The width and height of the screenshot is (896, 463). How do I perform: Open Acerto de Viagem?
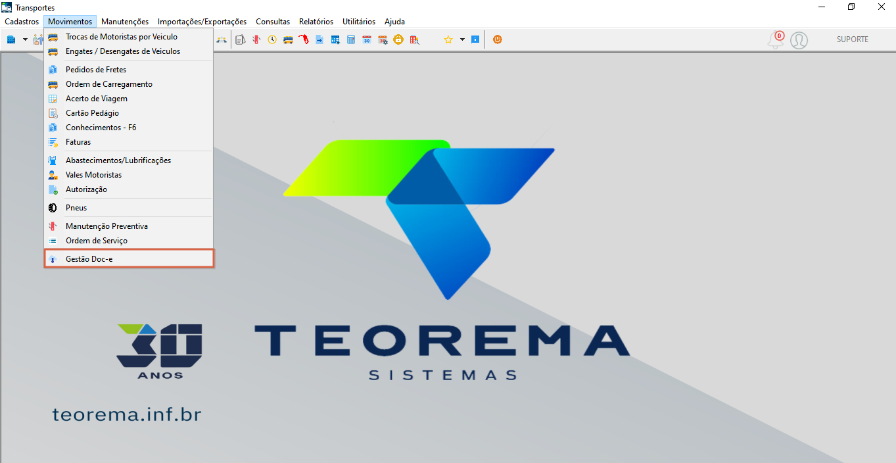pos(129,99)
